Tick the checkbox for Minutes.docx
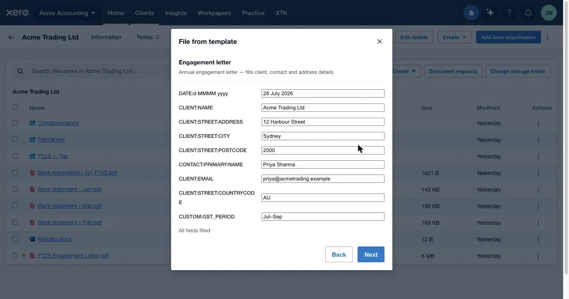569x299 pixels. click(15, 239)
